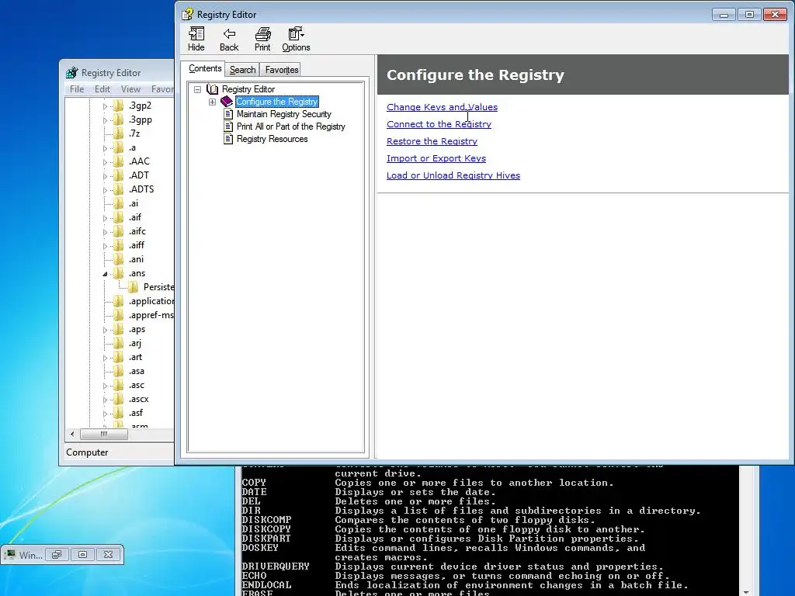
Task: Open Connect to the Registry link
Action: coord(439,124)
